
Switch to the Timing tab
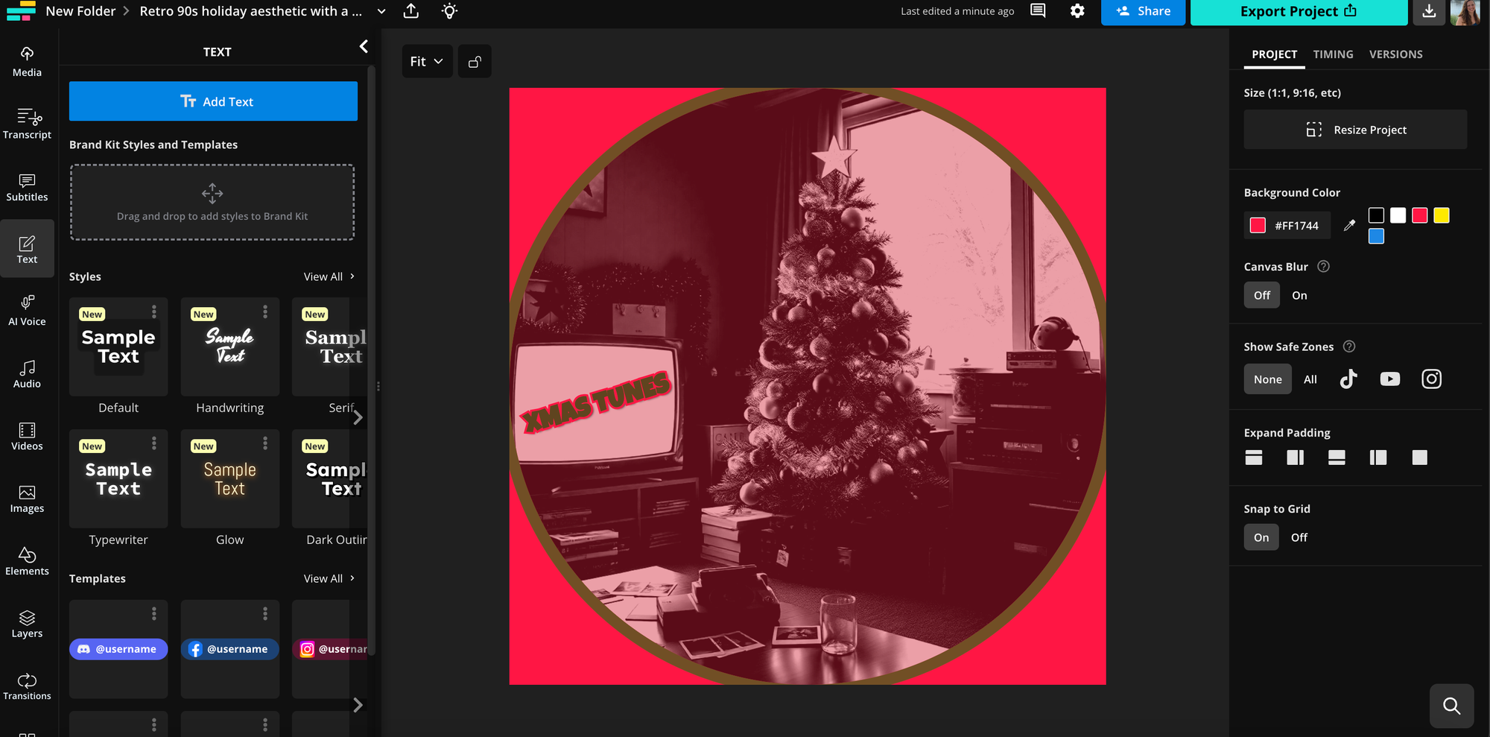[x=1333, y=54]
